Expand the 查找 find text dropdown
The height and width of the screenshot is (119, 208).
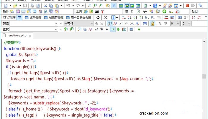(x=56, y=29)
